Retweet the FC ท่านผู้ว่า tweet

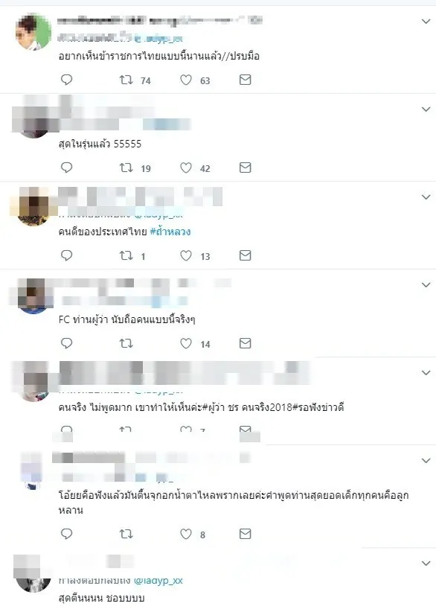126,343
